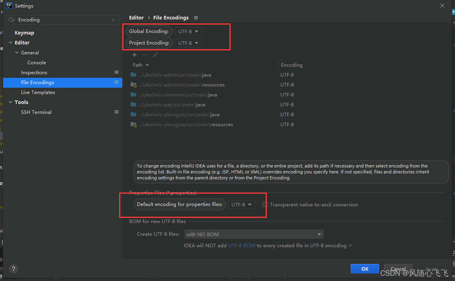This screenshot has height=281, width=455.
Task: Add a new path with the plus icon
Action: (x=135, y=54)
